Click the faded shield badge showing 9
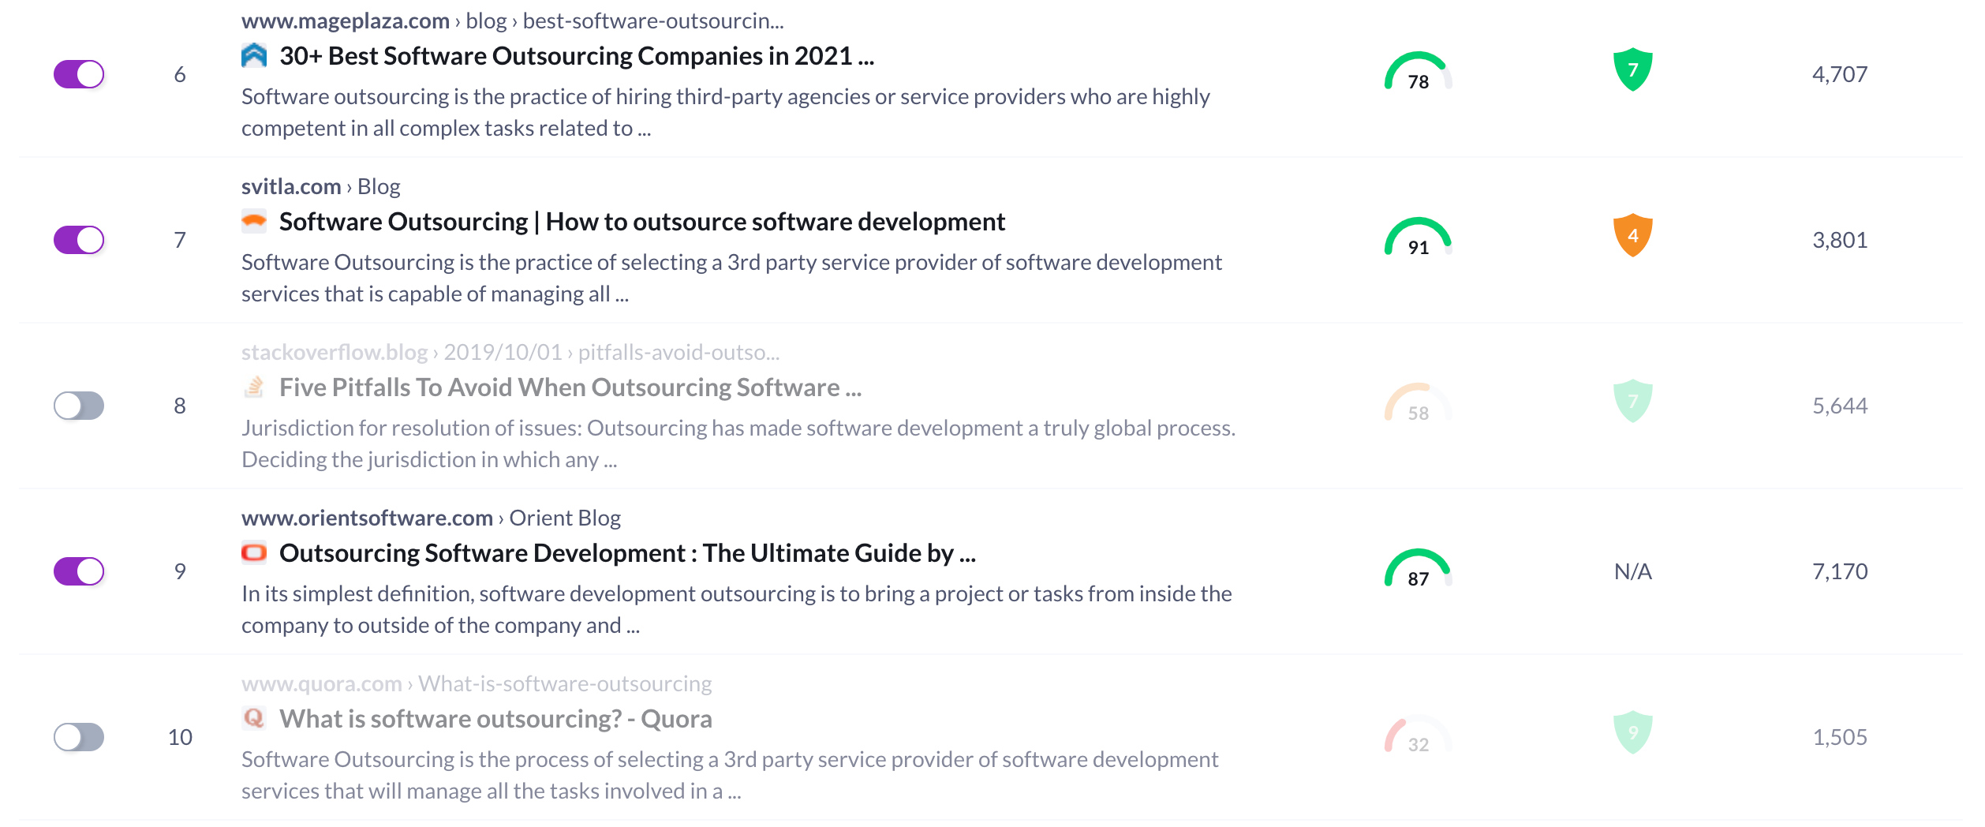 1632,733
